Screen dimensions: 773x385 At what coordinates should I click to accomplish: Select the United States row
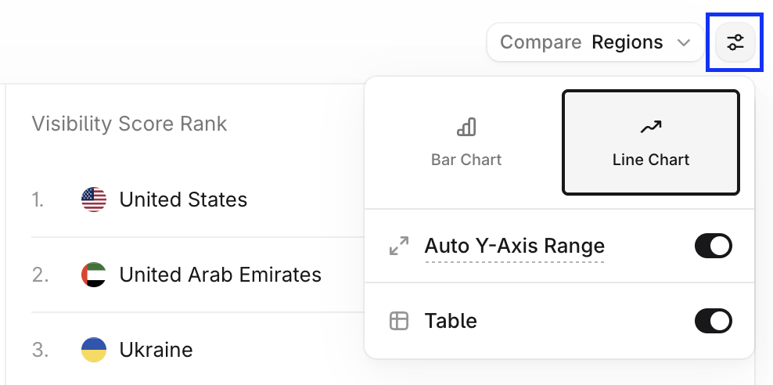[x=196, y=200]
